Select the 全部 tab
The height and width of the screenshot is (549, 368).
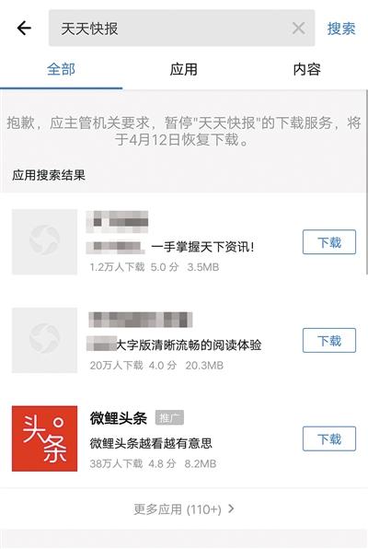coord(61,69)
